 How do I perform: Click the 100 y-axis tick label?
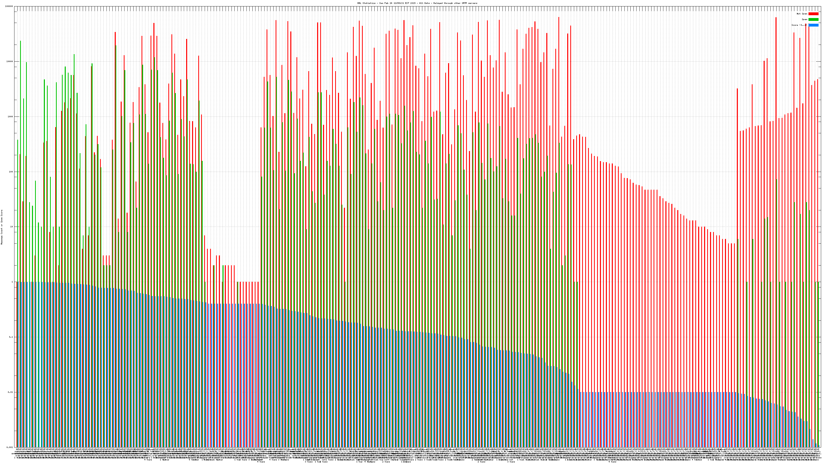11,172
